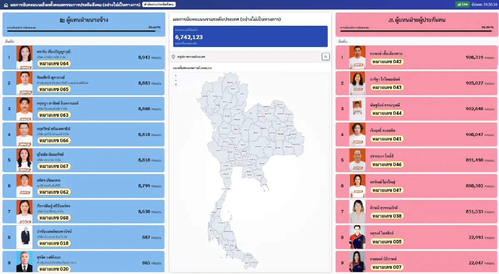Open candidate 067's photo thumbnail
The image size is (499, 274).
pos(24,160)
